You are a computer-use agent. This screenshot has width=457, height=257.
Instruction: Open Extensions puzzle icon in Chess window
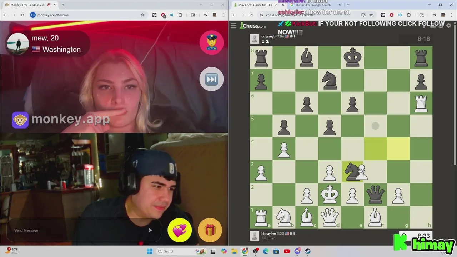(x=408, y=15)
